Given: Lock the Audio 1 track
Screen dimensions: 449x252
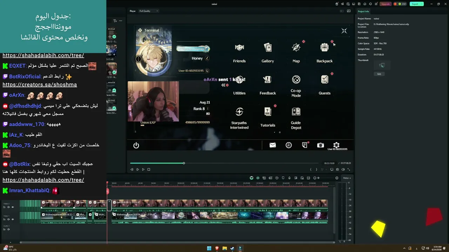Looking at the screenshot, I should pos(5,229).
